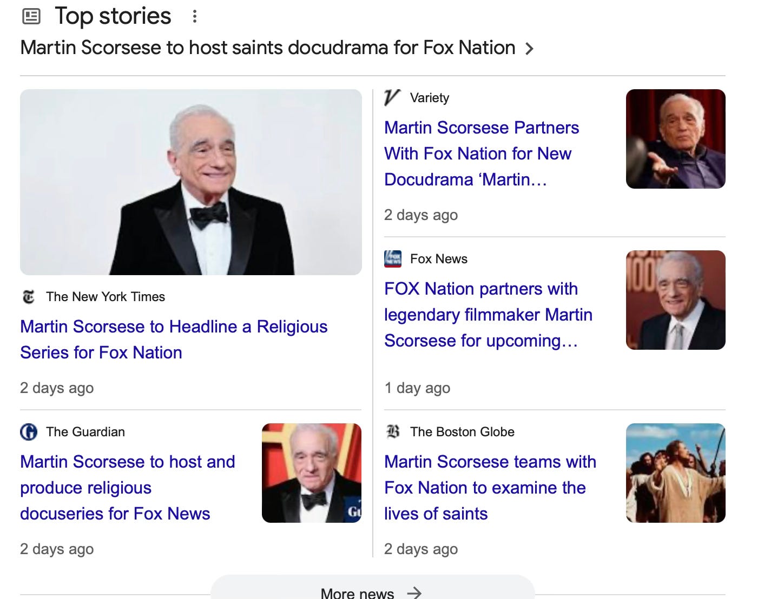Click the Variety publisher logo
The height and width of the screenshot is (599, 777).
(392, 98)
